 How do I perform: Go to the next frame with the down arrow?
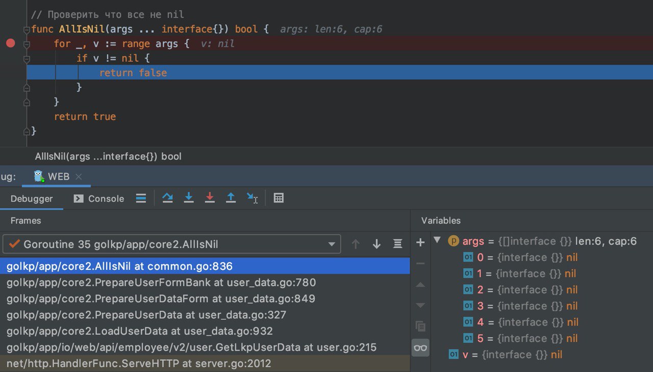[376, 244]
